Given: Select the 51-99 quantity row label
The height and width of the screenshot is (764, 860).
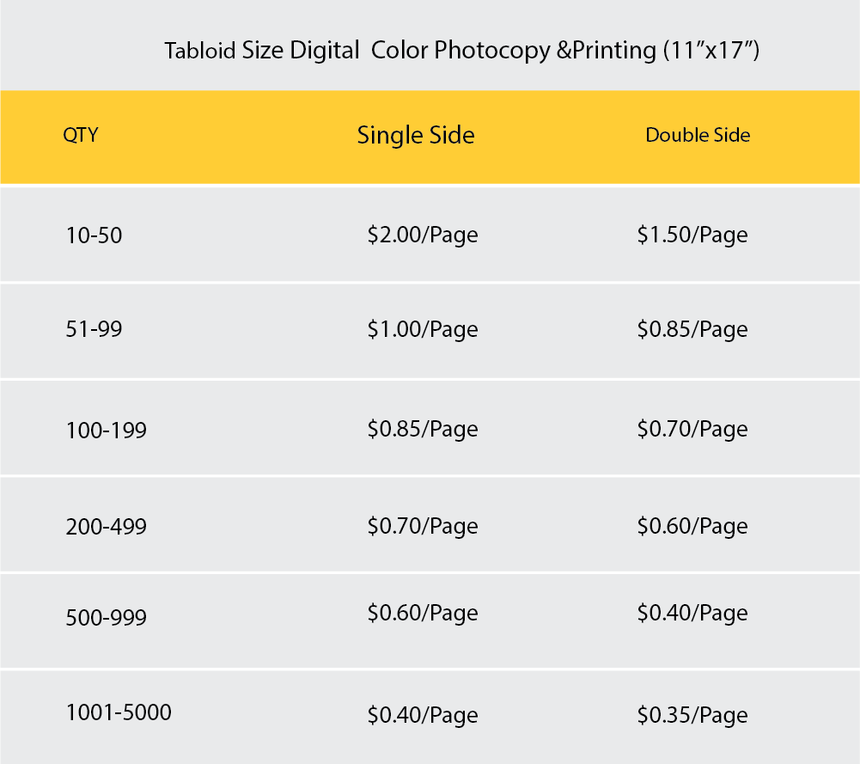Looking at the screenshot, I should click(x=94, y=329).
